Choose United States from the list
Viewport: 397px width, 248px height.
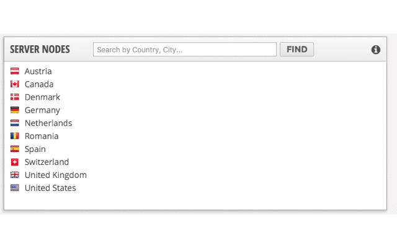pos(50,188)
